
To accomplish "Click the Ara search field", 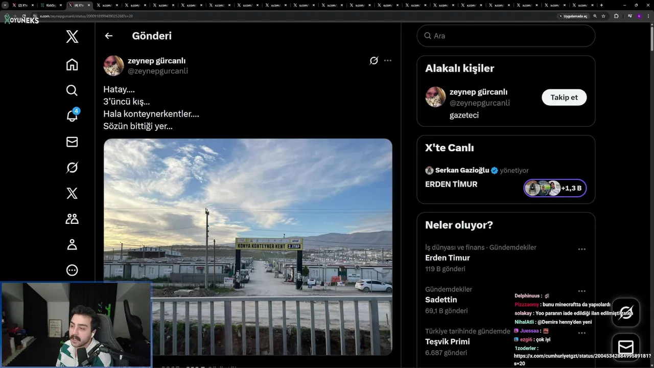I will click(506, 36).
